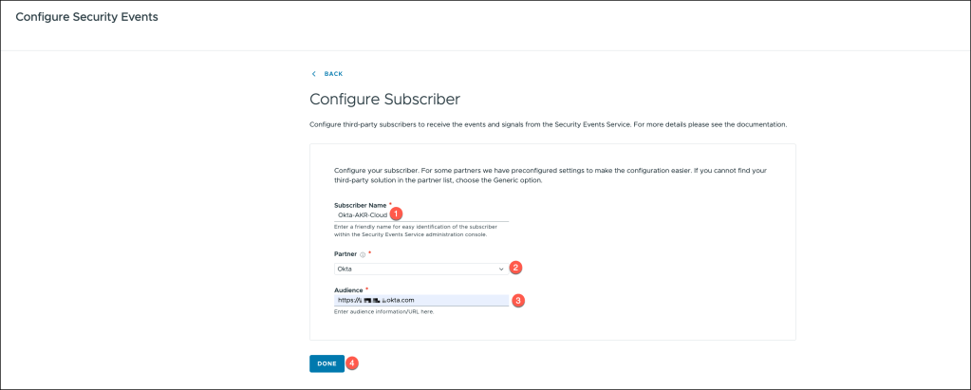
Task: Click the Subscriber Name field label
Action: tap(361, 205)
